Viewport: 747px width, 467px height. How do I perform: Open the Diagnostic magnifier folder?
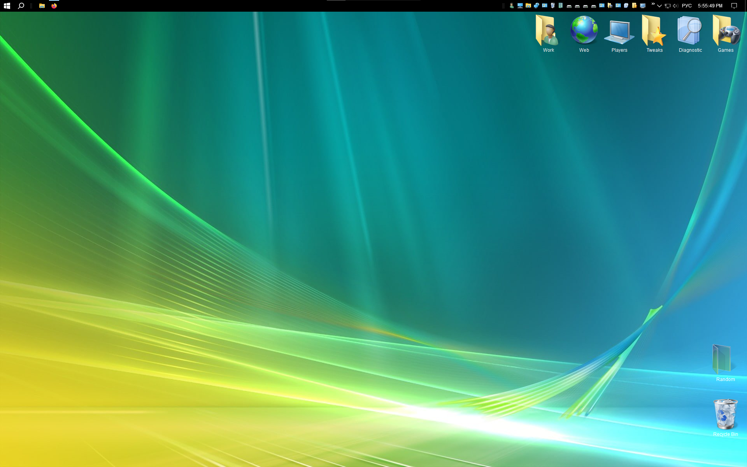pyautogui.click(x=690, y=32)
